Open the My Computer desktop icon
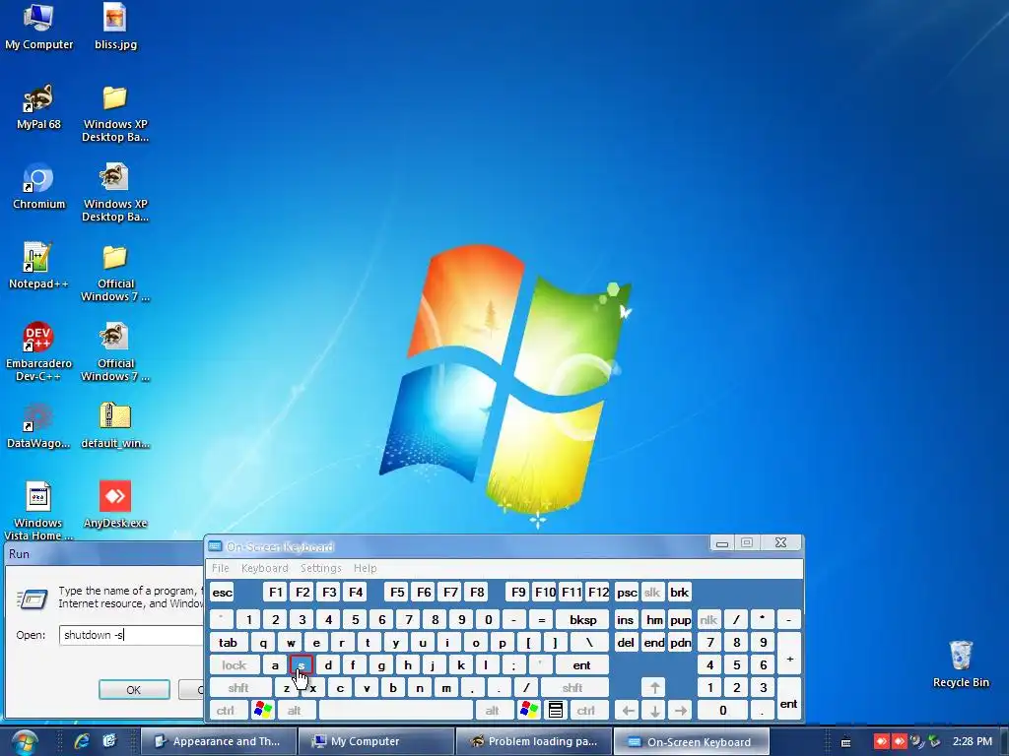The width and height of the screenshot is (1009, 756). click(x=38, y=26)
